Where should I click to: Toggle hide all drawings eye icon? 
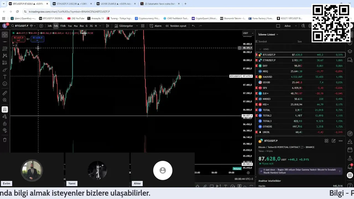pos(5,130)
